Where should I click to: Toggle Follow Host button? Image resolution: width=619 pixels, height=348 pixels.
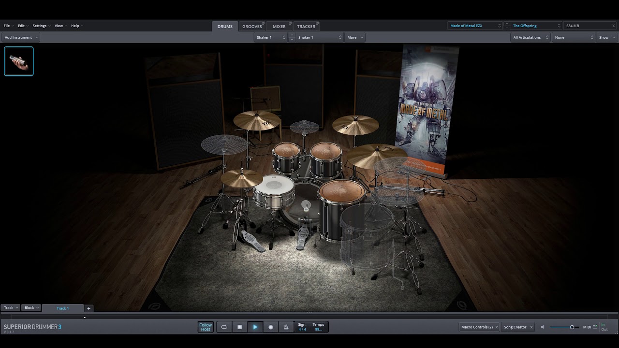(206, 327)
